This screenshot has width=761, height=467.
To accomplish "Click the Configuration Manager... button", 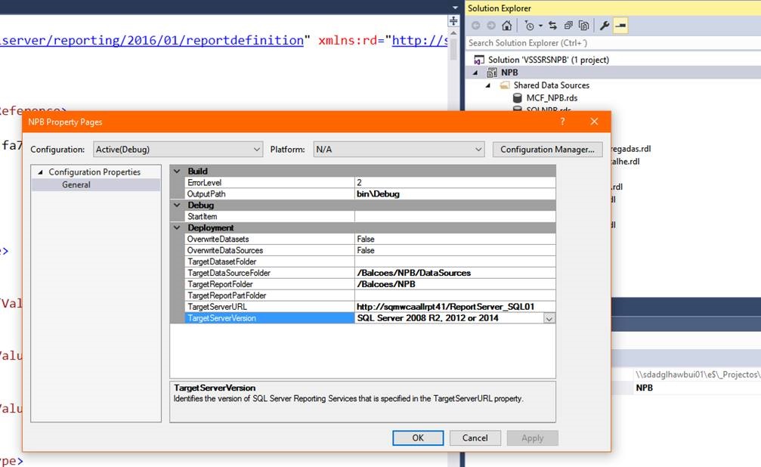I will [x=547, y=149].
